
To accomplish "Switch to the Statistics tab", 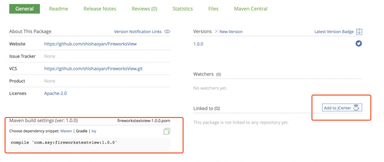I will [x=183, y=8].
